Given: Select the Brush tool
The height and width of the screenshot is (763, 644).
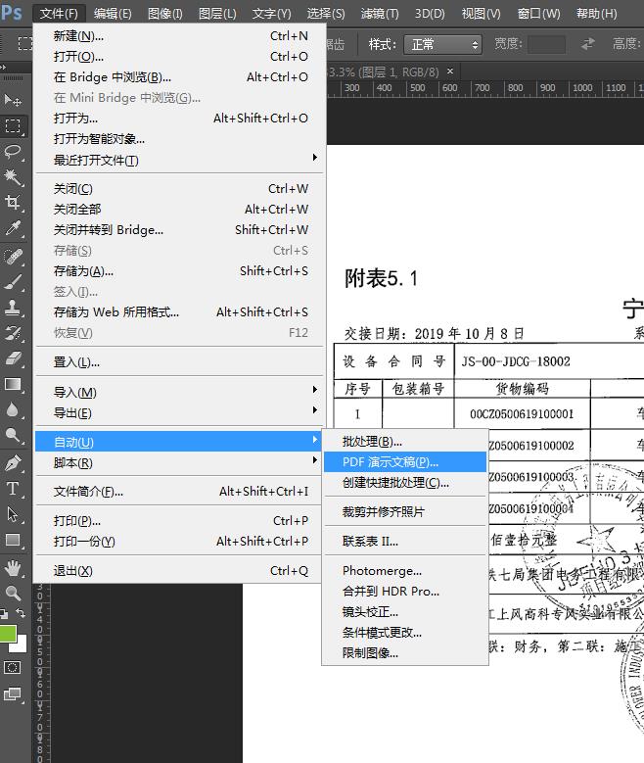Looking at the screenshot, I should coord(12,282).
